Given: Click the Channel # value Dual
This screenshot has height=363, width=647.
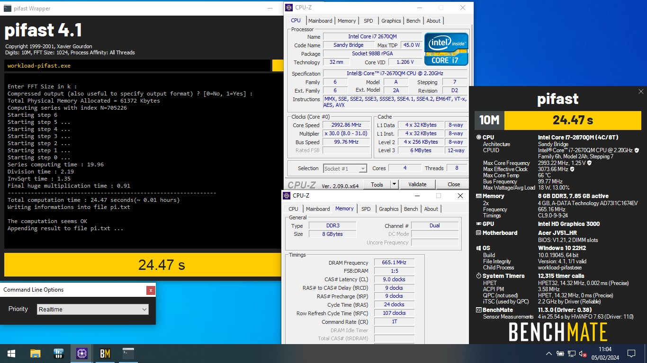Looking at the screenshot, I should [434, 226].
